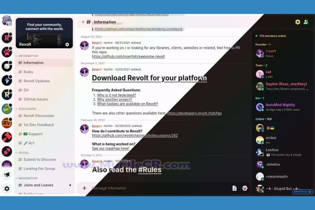The image size is (315, 210).
Task: Click the Revolt server banner
Action: coord(44,33)
